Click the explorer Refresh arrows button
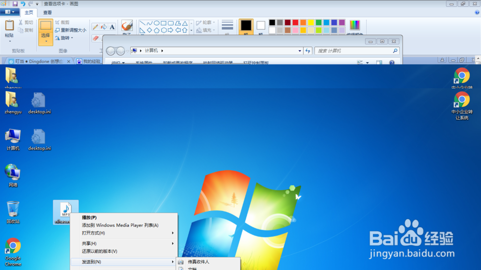481x270 pixels. [x=308, y=51]
